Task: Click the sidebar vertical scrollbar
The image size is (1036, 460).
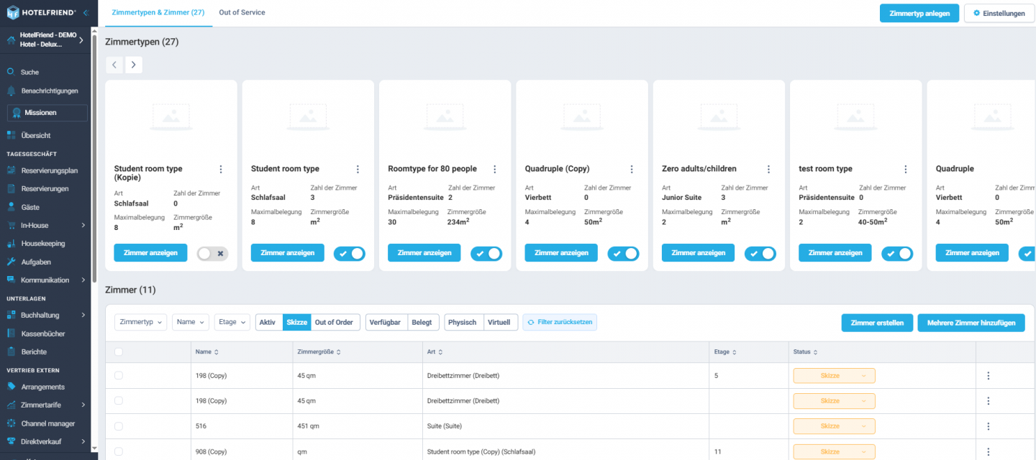Action: pos(94,158)
